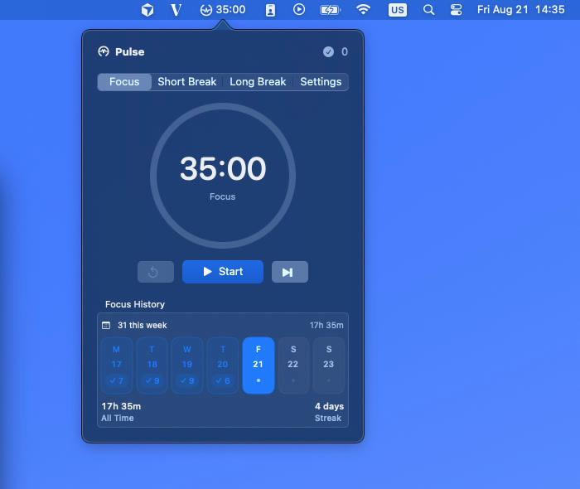Open the V app menu bar icon
Viewport: 580px width, 489px height.
point(176,10)
